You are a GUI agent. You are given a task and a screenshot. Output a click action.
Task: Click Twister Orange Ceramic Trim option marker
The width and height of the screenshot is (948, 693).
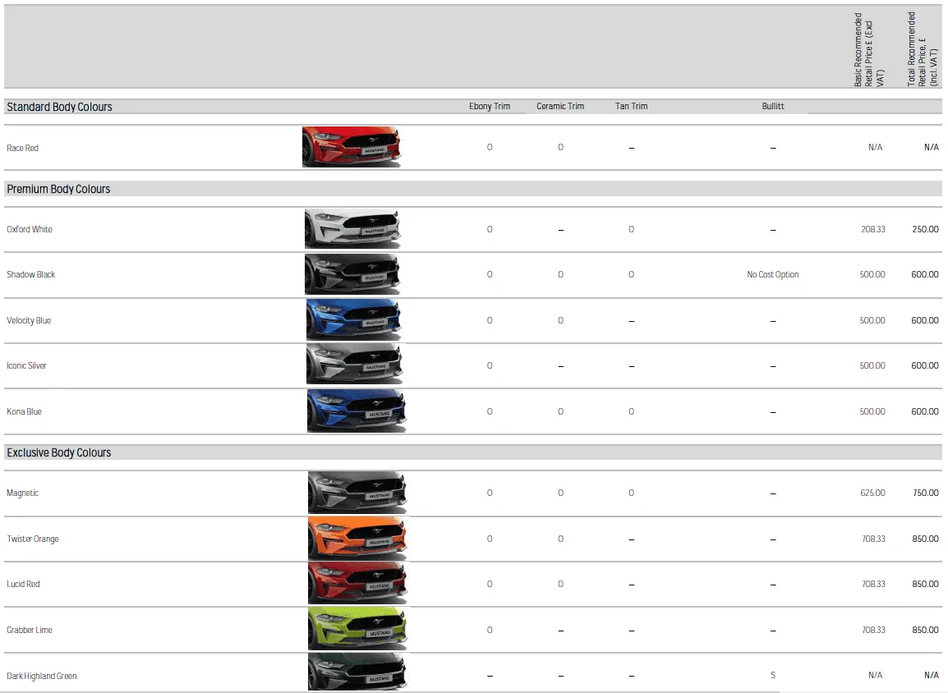click(x=560, y=539)
